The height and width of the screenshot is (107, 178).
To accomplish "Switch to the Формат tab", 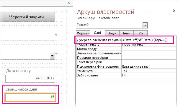I will [x=83, y=33].
